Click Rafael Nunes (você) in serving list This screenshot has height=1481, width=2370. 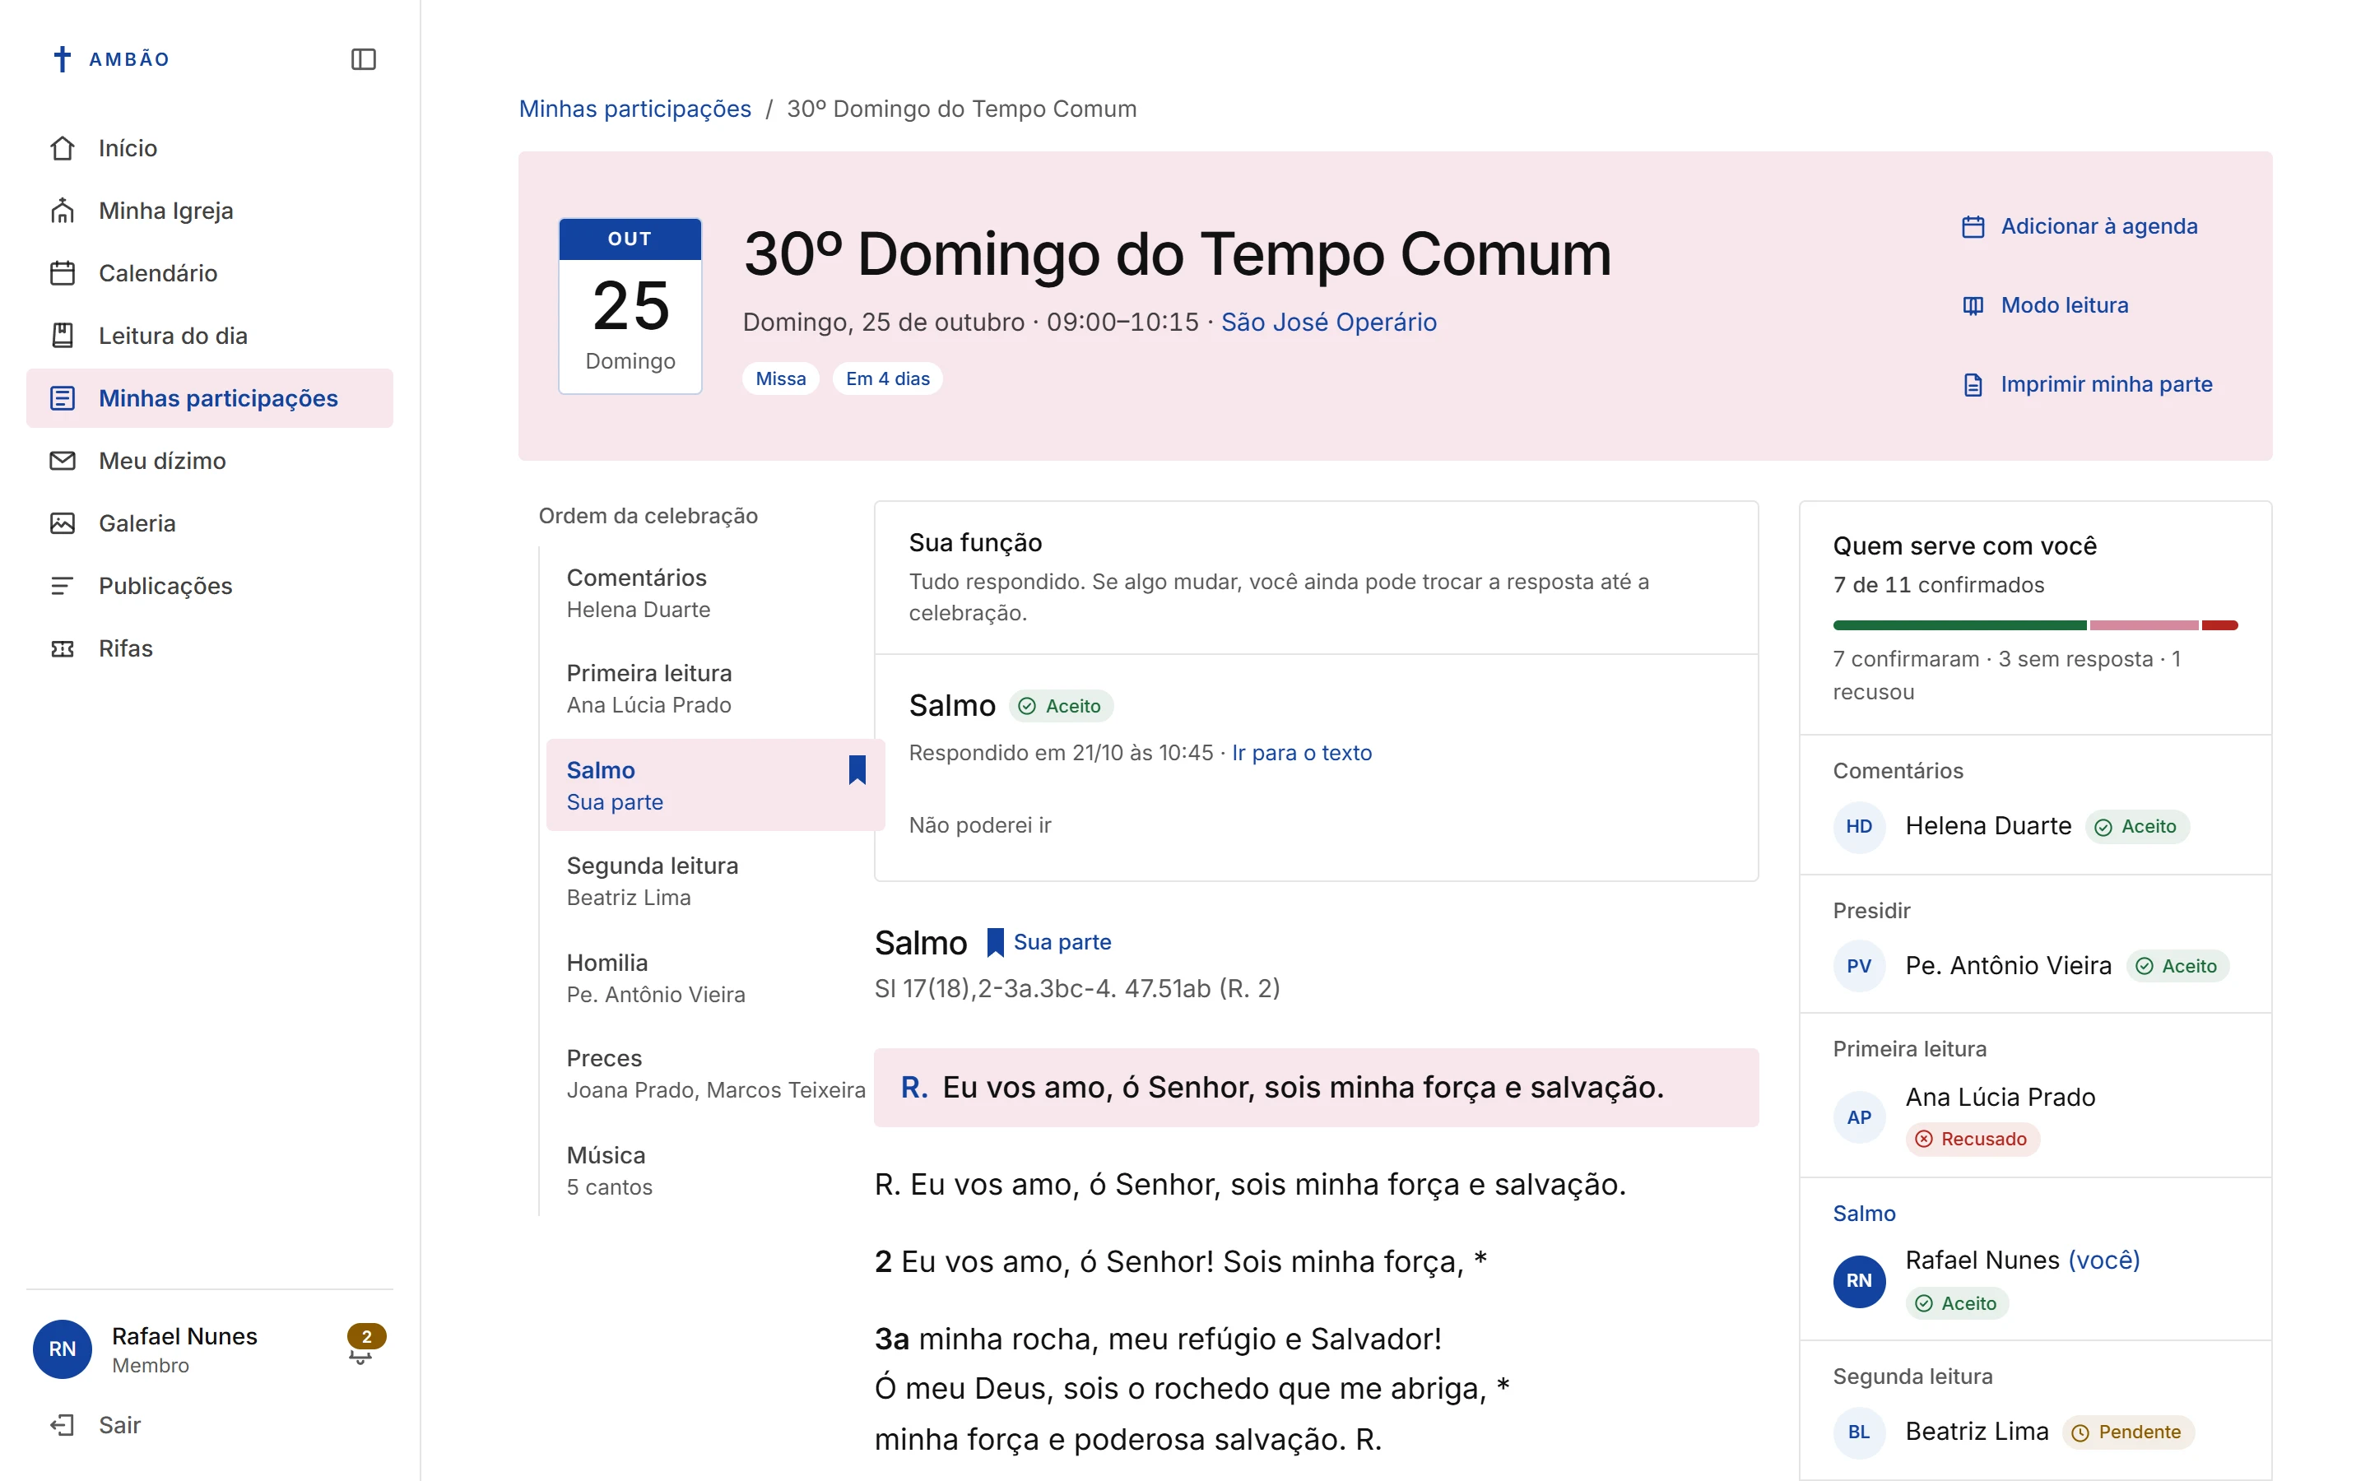[x=2023, y=1260]
